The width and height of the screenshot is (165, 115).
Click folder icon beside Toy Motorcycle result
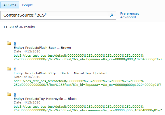click(x=9, y=94)
